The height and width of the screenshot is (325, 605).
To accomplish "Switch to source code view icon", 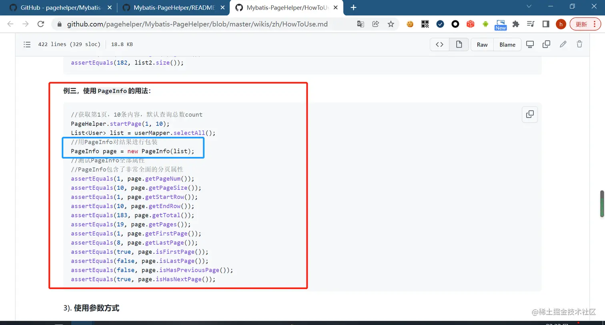I will (439, 44).
